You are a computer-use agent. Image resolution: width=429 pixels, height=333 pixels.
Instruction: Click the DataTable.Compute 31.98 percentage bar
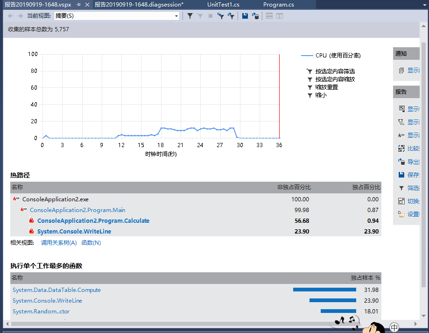(324, 290)
